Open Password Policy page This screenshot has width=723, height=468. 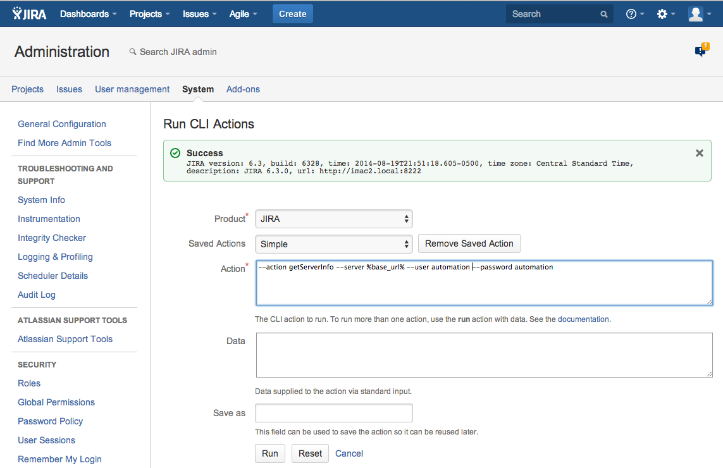tap(50, 421)
